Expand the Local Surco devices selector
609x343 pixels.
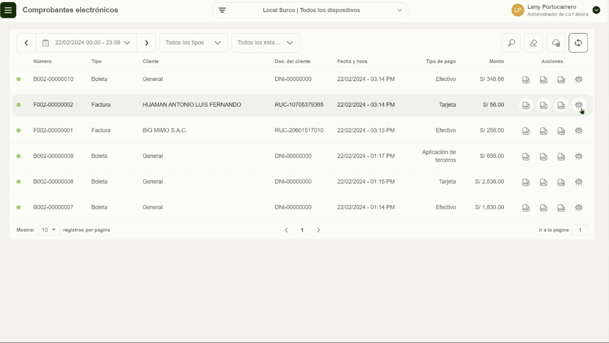click(310, 10)
